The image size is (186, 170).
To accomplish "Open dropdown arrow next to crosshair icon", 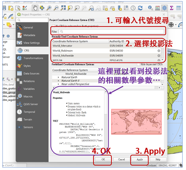I will 176,25.
